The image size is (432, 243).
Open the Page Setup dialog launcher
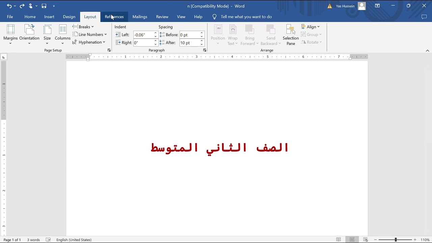click(109, 50)
